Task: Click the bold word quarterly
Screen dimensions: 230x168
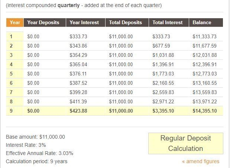Action: [68, 6]
